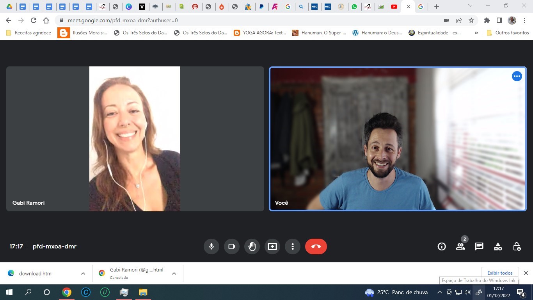Screen dimensions: 533x300
Task: Open the meeting details info icon
Action: [x=441, y=246]
